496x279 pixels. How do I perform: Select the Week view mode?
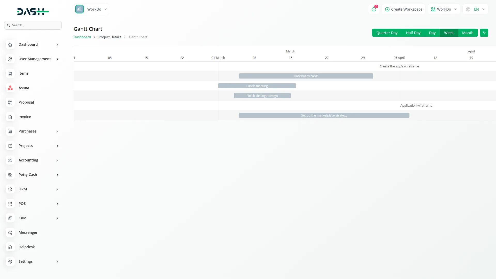tap(449, 33)
